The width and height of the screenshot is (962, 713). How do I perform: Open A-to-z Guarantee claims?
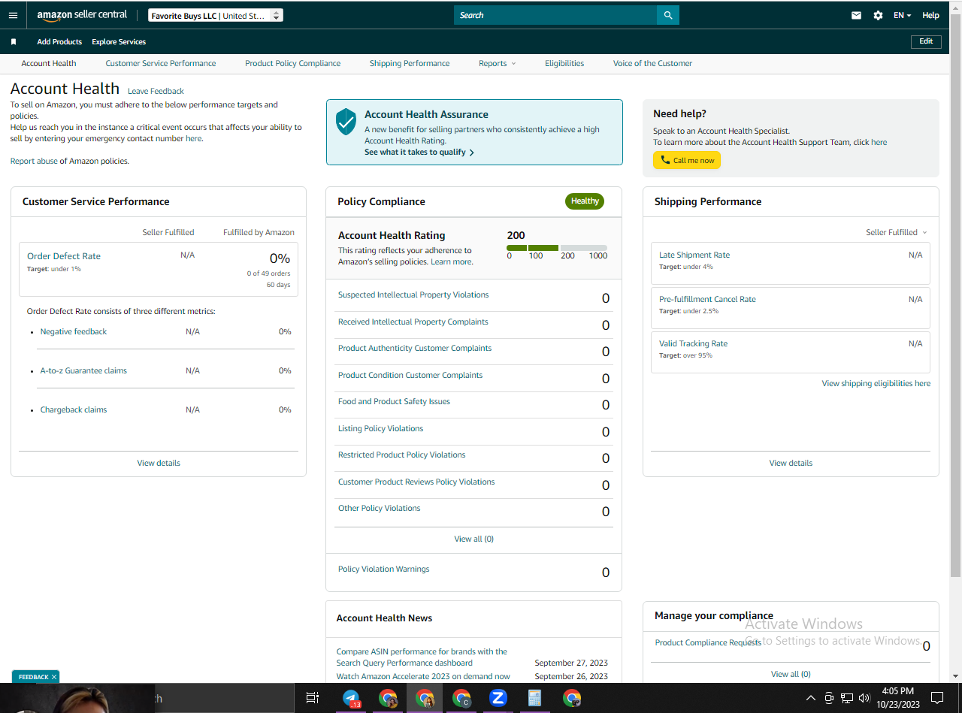coord(83,370)
